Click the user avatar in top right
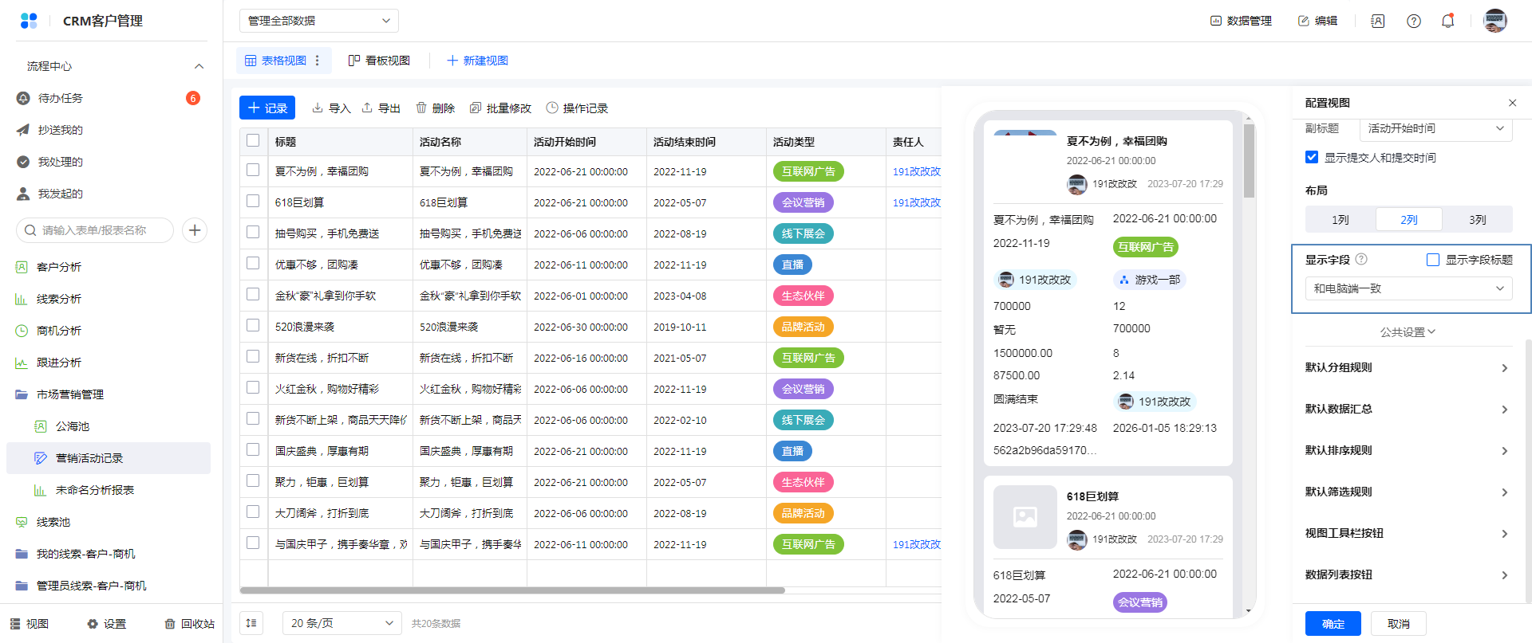 tap(1494, 21)
